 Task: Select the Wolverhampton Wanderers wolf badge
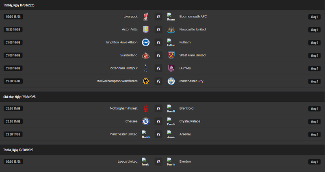(x=146, y=81)
